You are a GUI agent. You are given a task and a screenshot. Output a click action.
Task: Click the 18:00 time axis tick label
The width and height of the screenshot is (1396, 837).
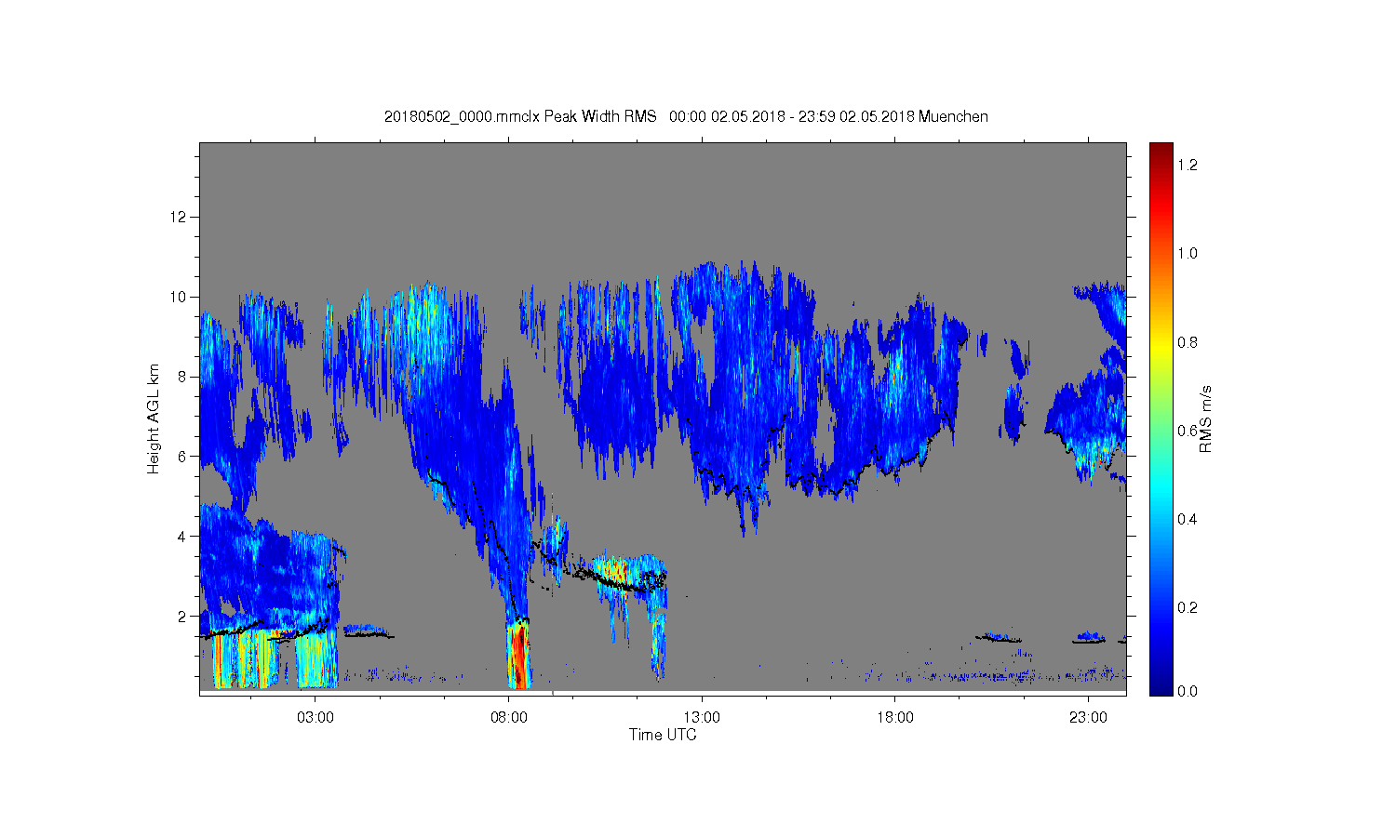pyautogui.click(x=895, y=718)
